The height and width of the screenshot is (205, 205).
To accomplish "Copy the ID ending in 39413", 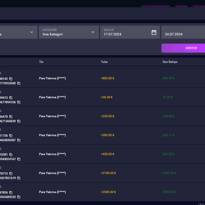I will 11,98.
